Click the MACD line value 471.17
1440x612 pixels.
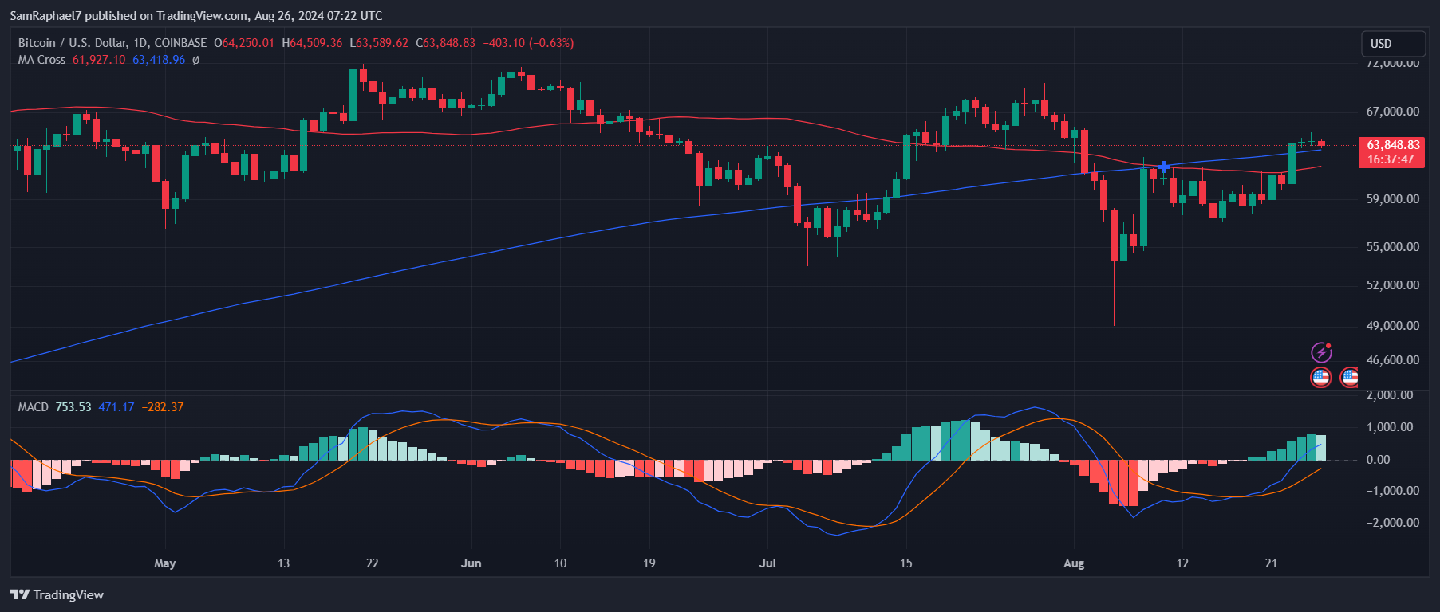coord(116,407)
